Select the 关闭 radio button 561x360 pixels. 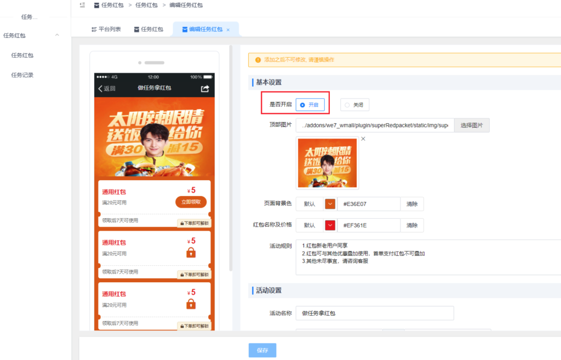pyautogui.click(x=347, y=105)
